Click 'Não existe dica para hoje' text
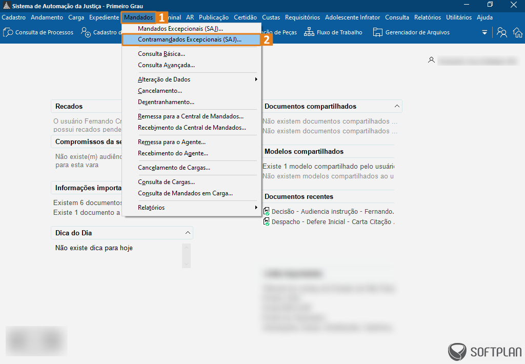The image size is (525, 364). pos(94,248)
